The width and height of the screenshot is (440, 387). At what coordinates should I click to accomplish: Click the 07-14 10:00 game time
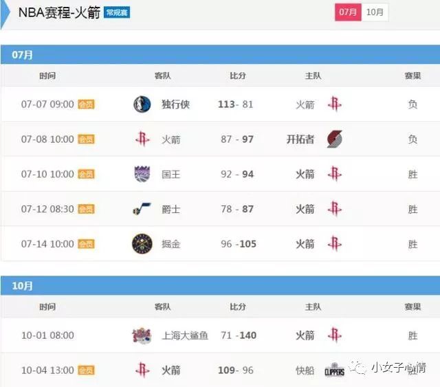(x=47, y=244)
